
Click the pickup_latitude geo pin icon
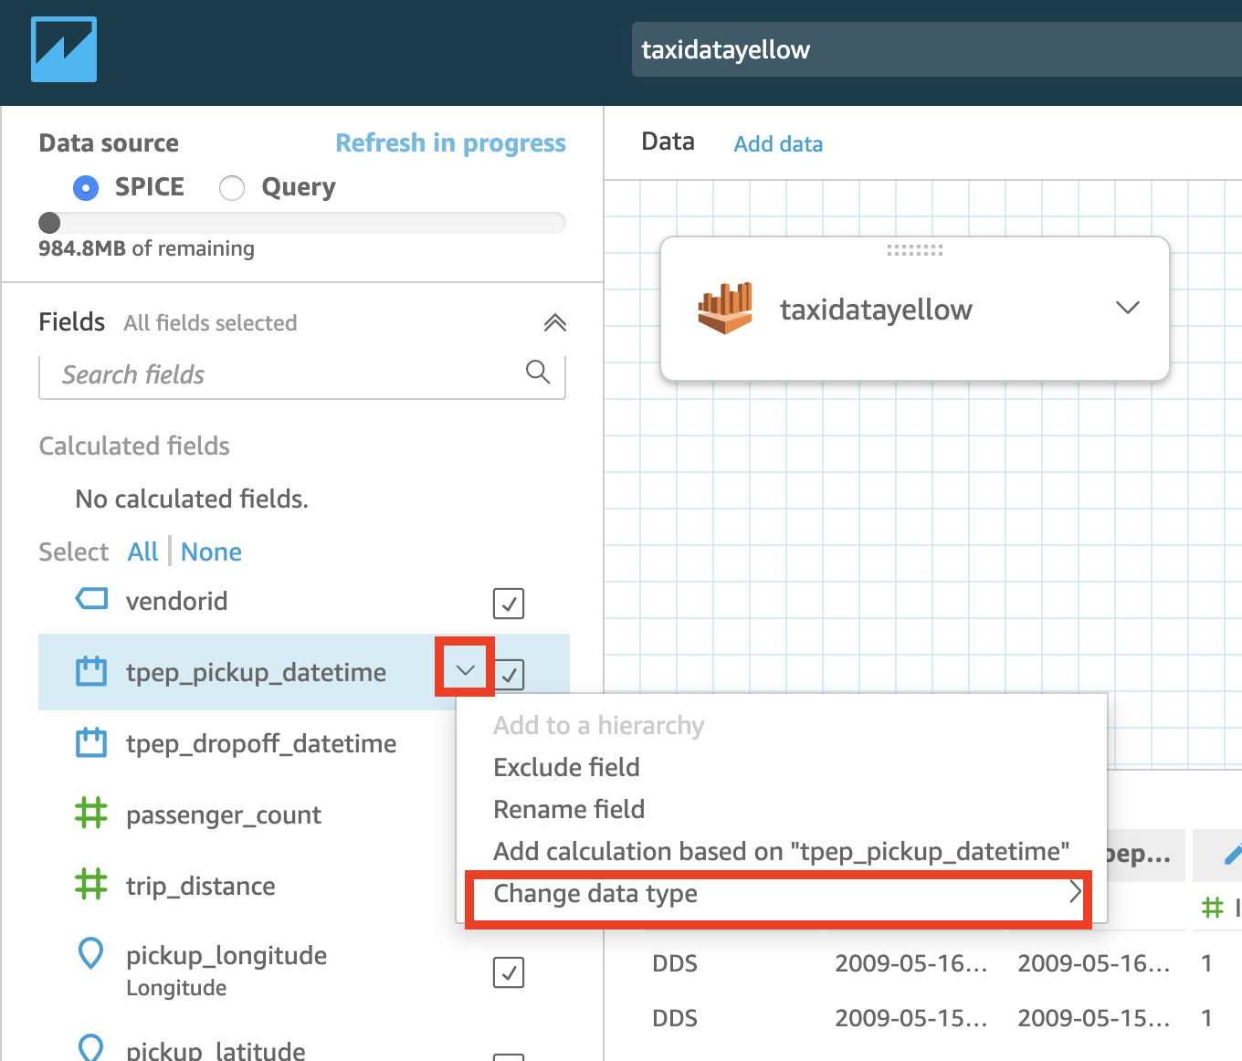pyautogui.click(x=91, y=1048)
